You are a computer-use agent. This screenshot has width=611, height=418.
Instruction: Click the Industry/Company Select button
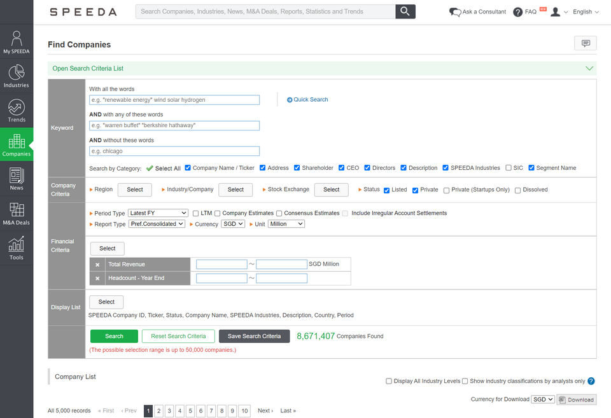[x=235, y=190]
